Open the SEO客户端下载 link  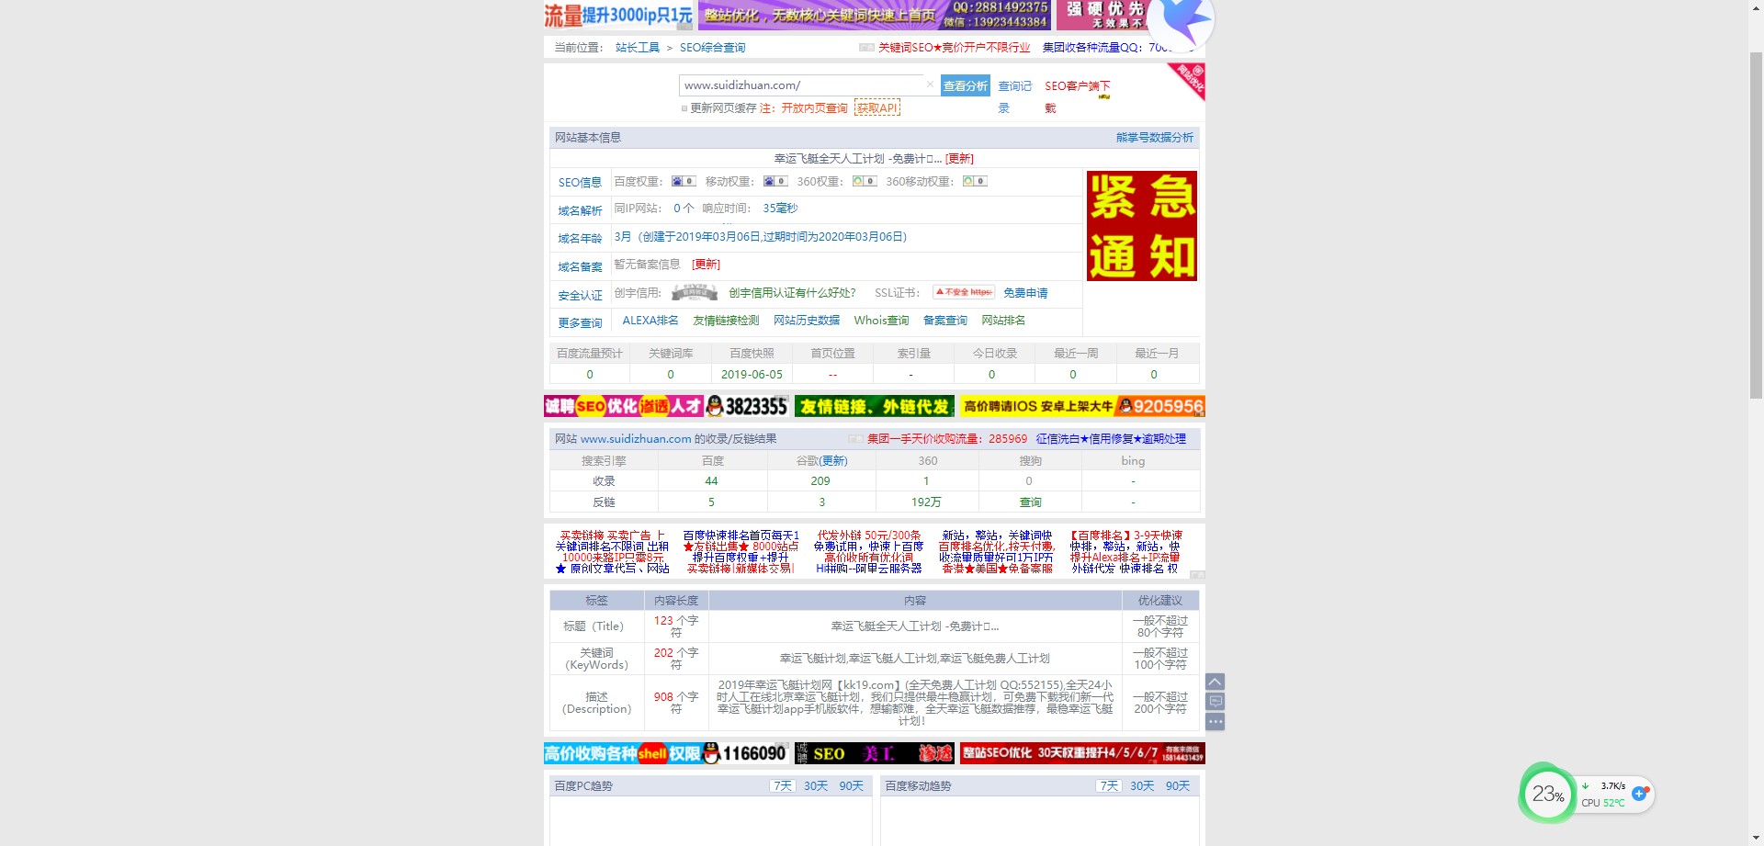pyautogui.click(x=1078, y=96)
